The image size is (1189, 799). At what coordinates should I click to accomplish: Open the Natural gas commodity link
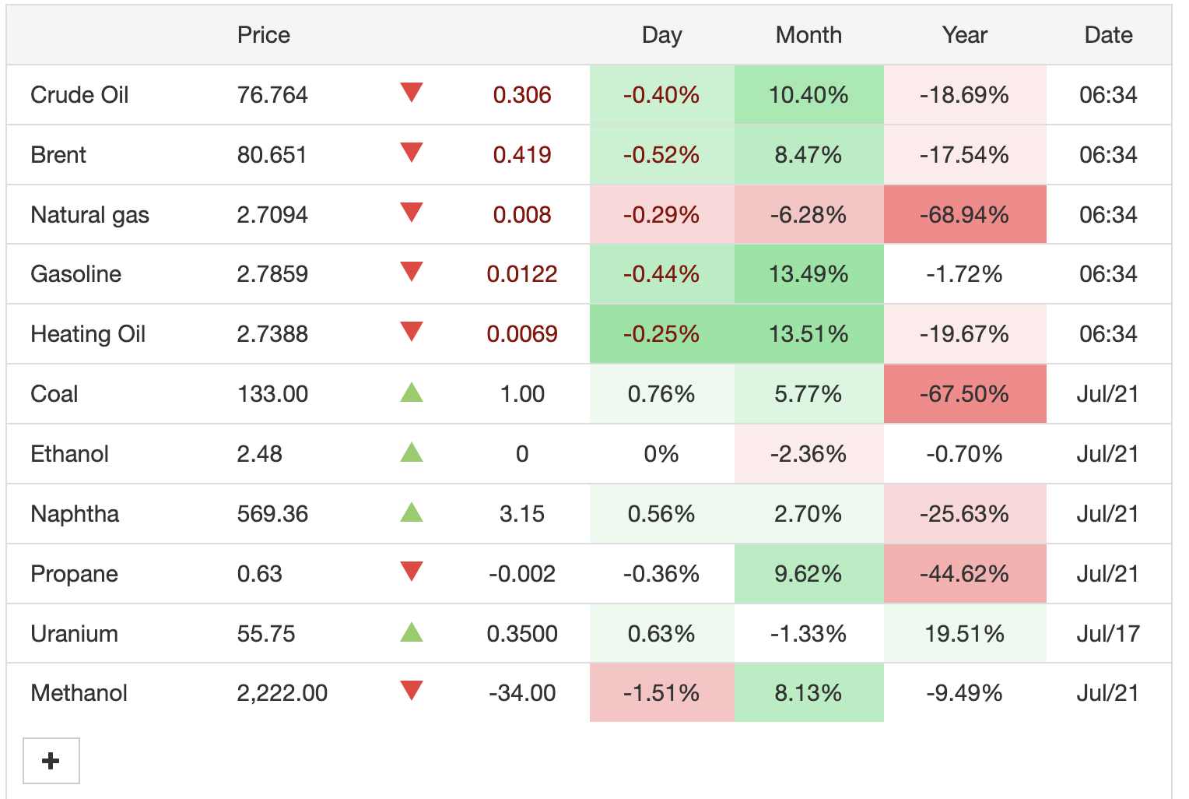(x=89, y=215)
